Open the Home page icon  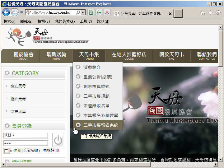[x=203, y=13]
